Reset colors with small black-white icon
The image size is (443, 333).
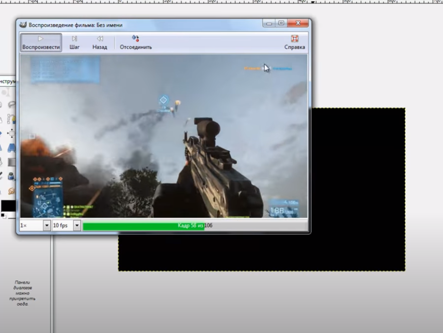click(x=3, y=216)
